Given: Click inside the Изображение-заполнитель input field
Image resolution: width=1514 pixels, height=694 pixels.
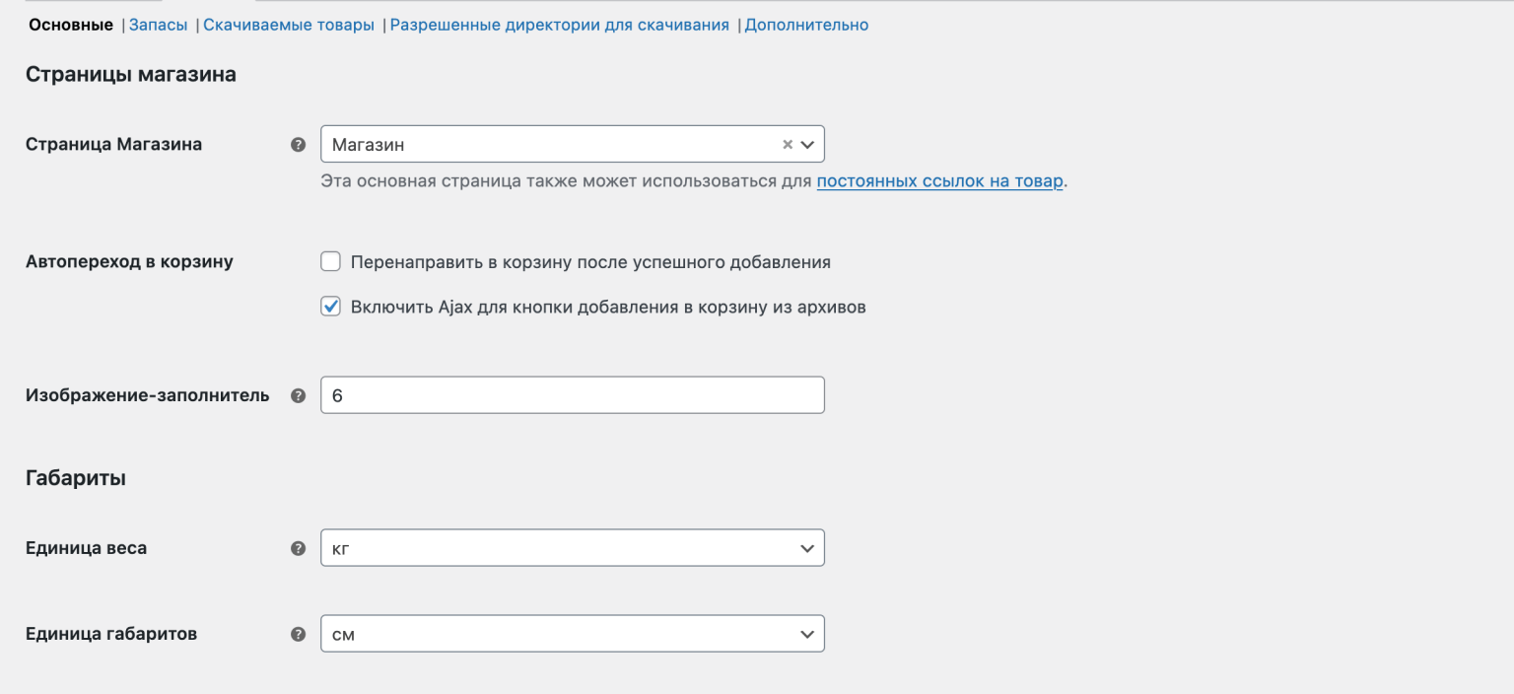Looking at the screenshot, I should pyautogui.click(x=572, y=394).
